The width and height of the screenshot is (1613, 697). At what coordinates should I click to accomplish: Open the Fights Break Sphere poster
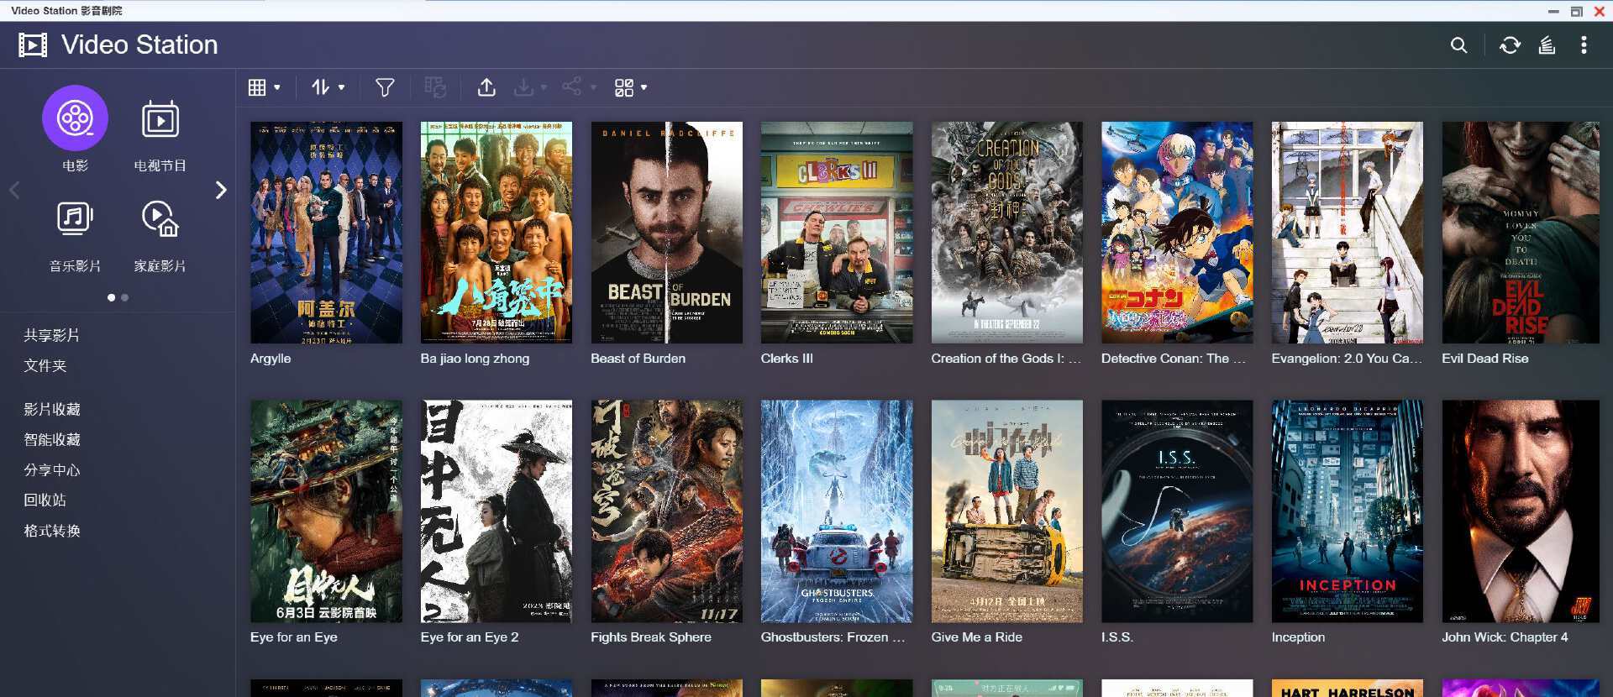click(x=667, y=511)
